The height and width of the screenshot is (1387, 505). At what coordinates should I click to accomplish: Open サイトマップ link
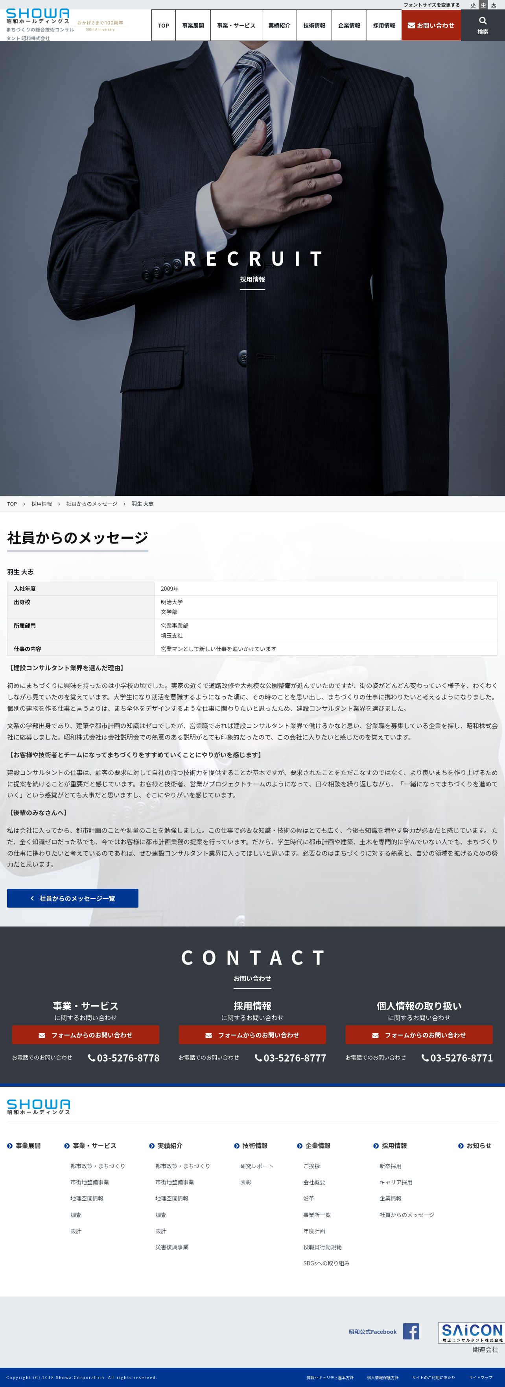[x=480, y=1378]
